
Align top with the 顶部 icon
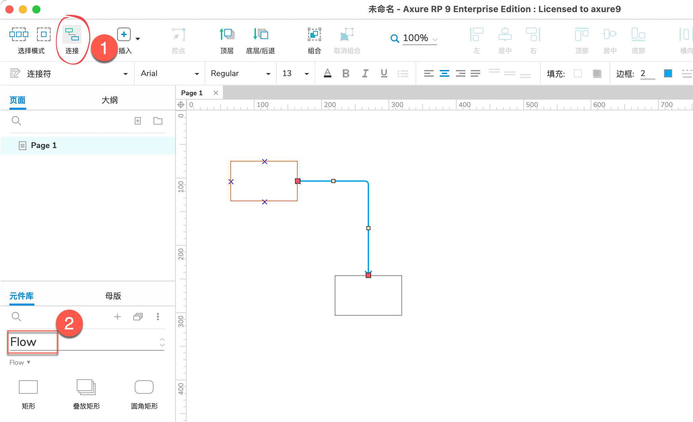(582, 34)
